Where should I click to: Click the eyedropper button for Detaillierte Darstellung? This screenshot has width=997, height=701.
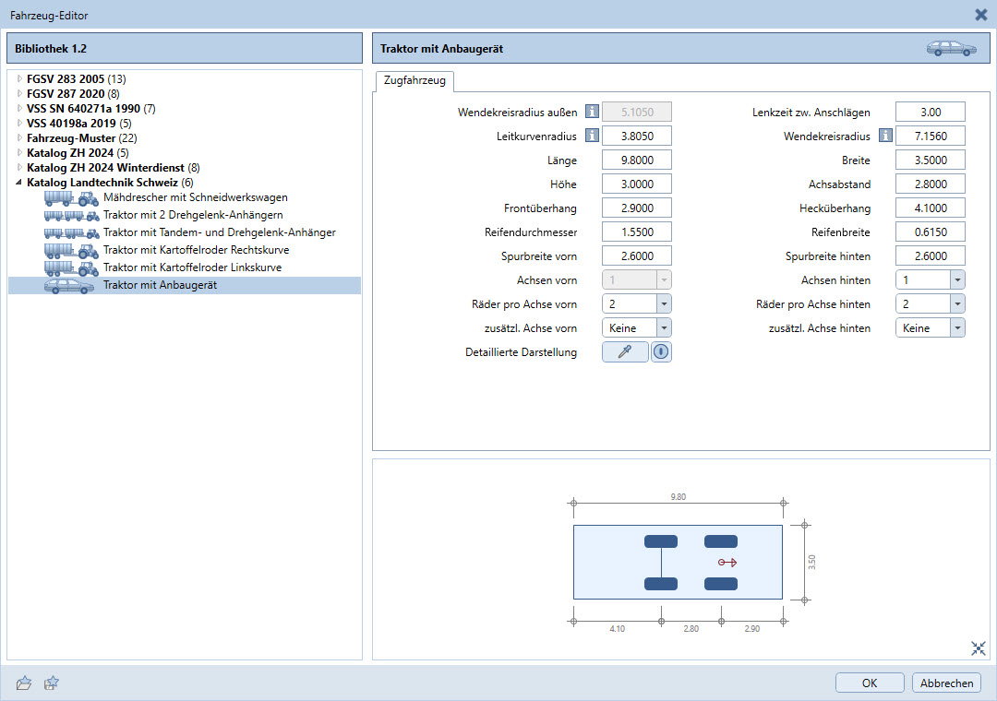[625, 351]
